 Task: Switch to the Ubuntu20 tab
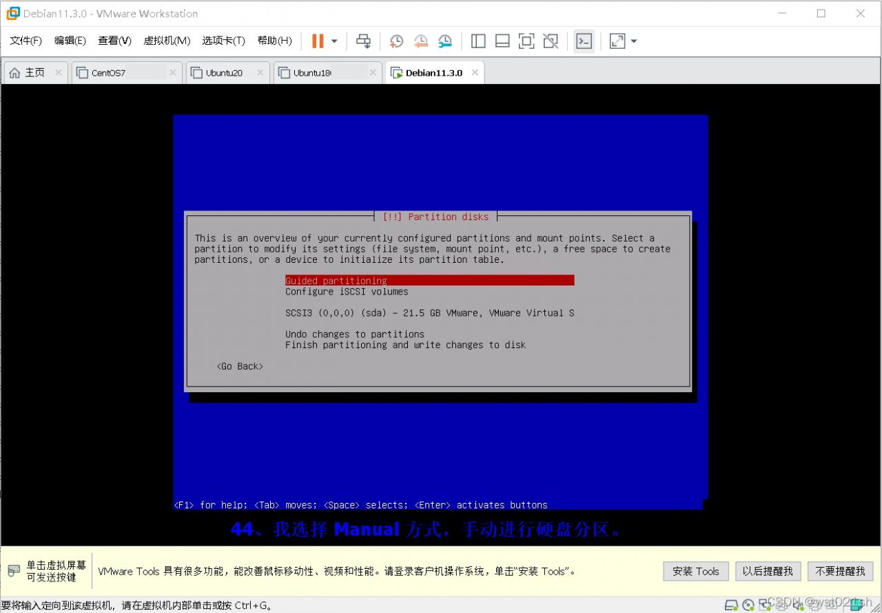pyautogui.click(x=227, y=72)
